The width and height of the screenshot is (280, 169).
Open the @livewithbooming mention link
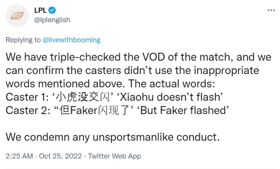[71, 40]
